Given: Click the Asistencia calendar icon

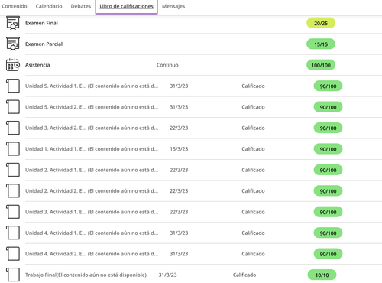Looking at the screenshot, I should (x=13, y=65).
